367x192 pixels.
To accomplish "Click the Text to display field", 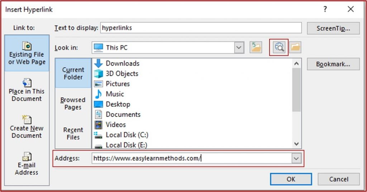I will 201,28.
